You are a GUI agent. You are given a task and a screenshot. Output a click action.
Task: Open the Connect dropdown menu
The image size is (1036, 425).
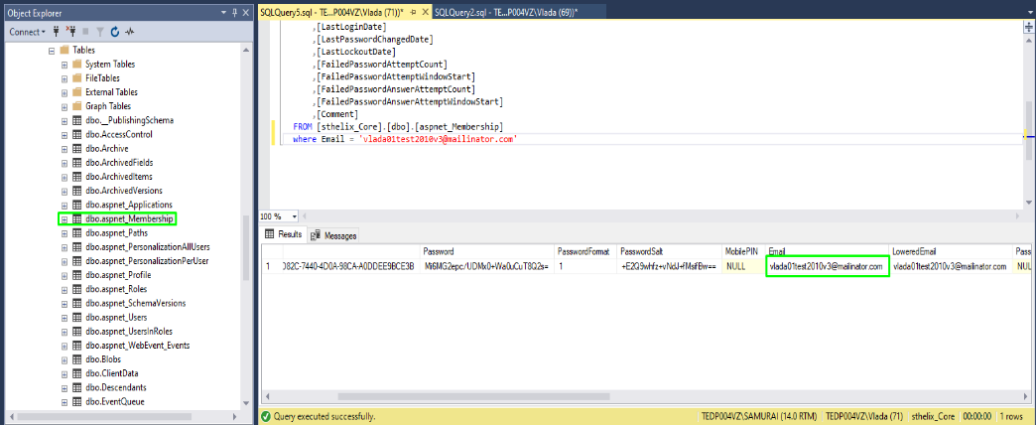tap(27, 31)
